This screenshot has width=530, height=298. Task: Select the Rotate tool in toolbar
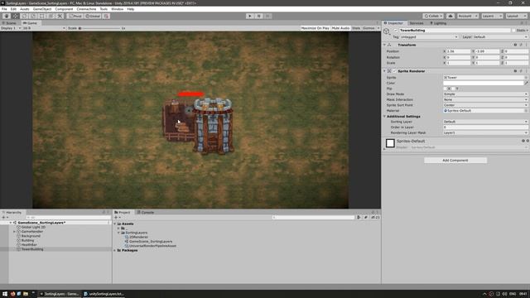[24, 16]
